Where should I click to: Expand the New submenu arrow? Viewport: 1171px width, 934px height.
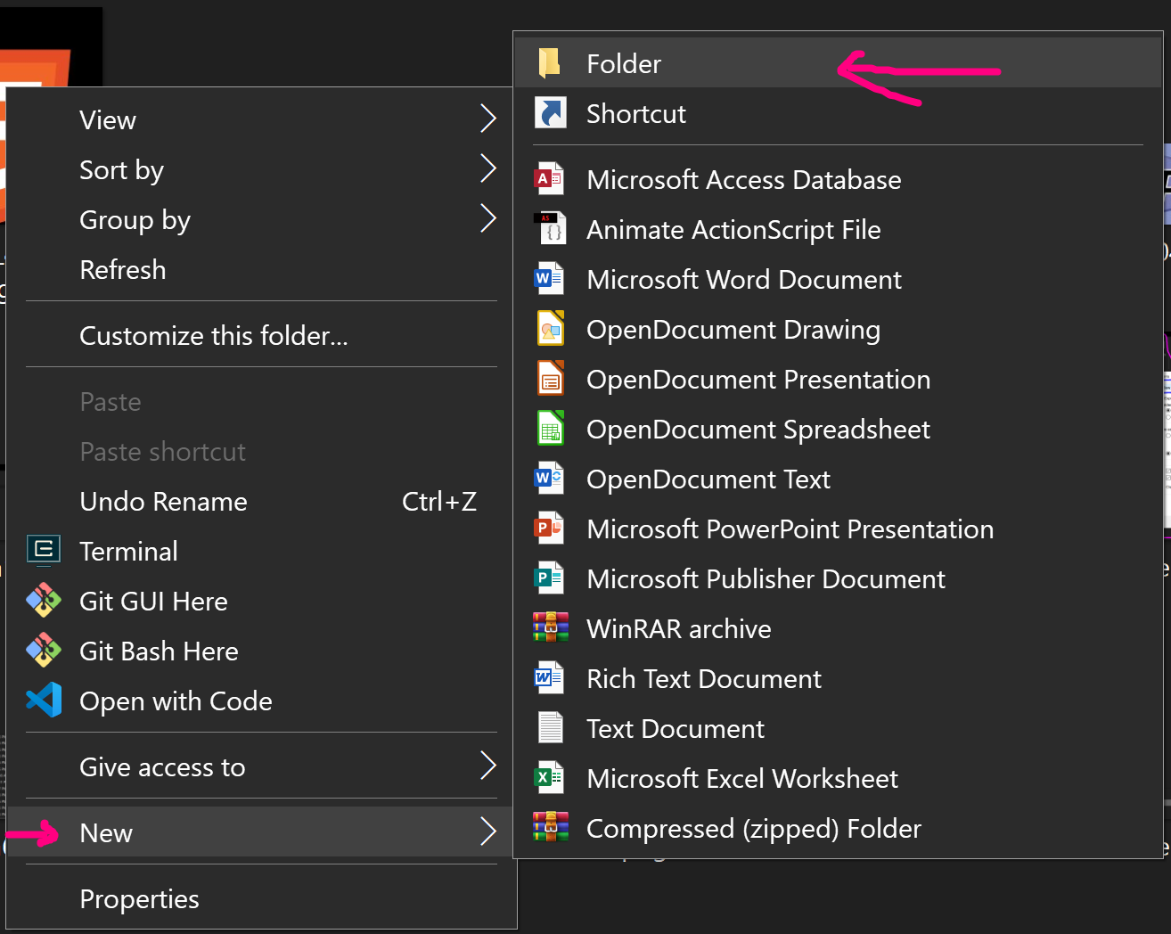(x=487, y=832)
